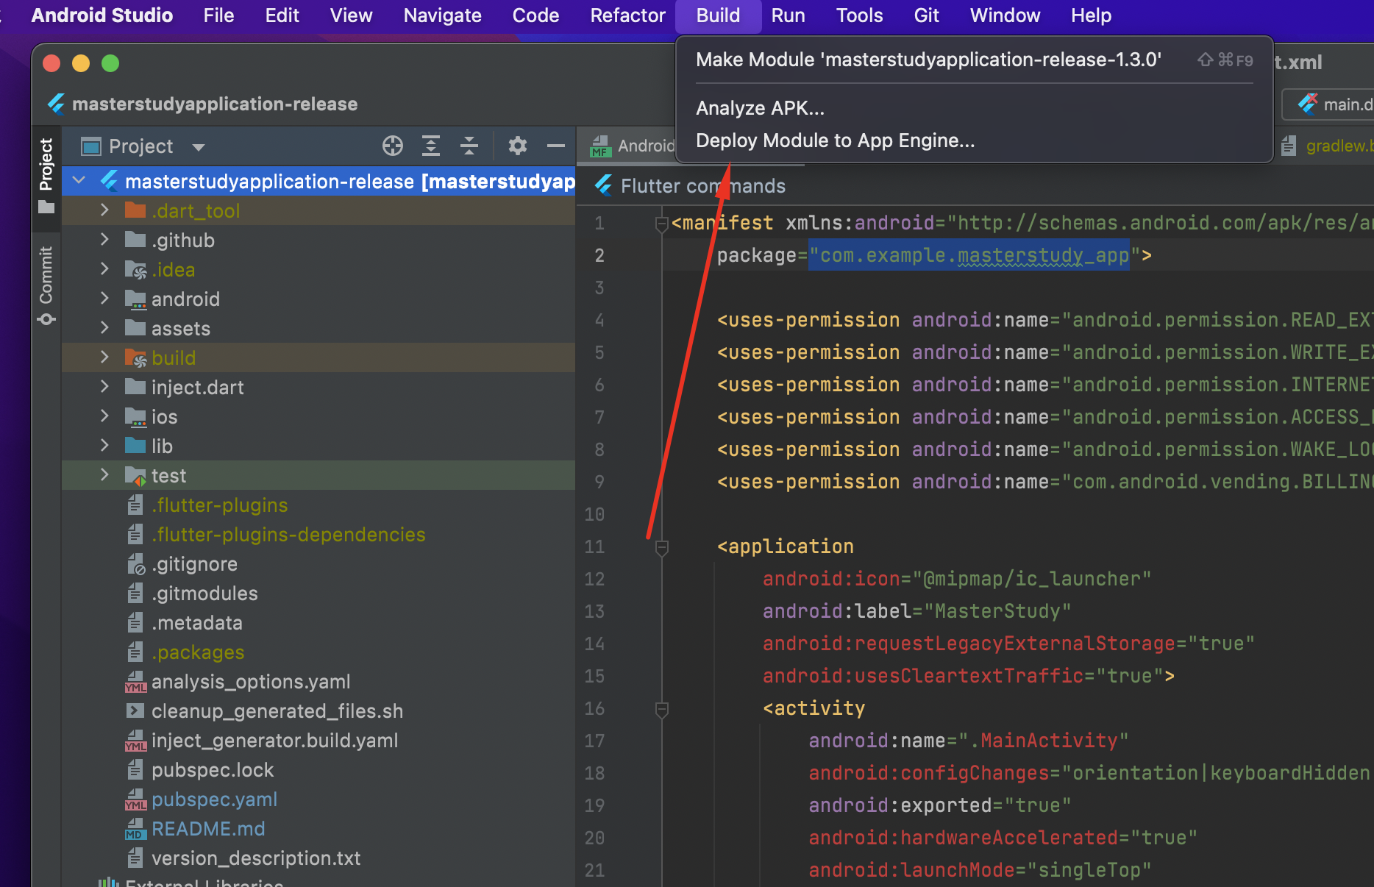
Task: Select .flutter-plugins-dependencies file
Action: point(288,535)
